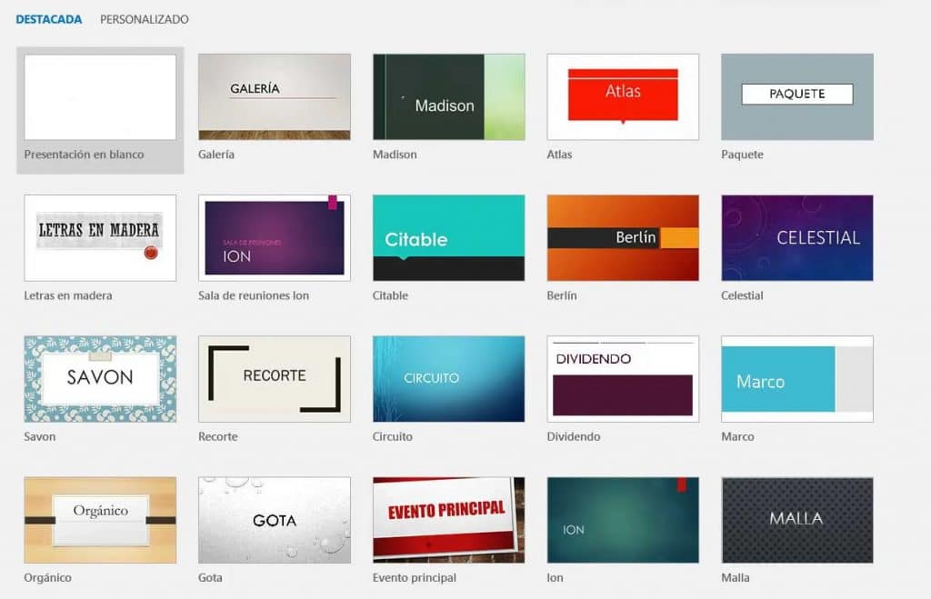Open the Celestial template
This screenshot has height=599, width=931.
[796, 237]
